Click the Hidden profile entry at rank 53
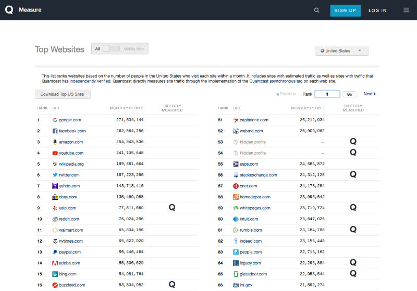The width and height of the screenshot is (417, 291). coord(253,142)
